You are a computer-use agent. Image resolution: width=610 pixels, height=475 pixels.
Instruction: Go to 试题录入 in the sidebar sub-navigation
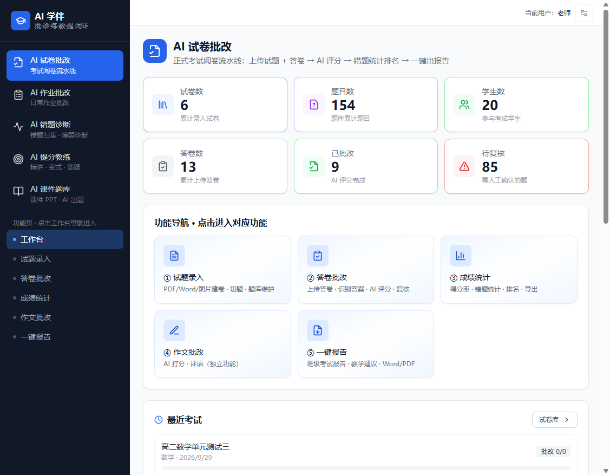click(x=65, y=259)
